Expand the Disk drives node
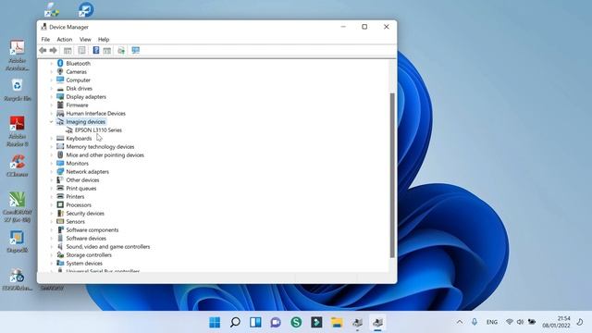The height and width of the screenshot is (333, 592). tap(52, 89)
